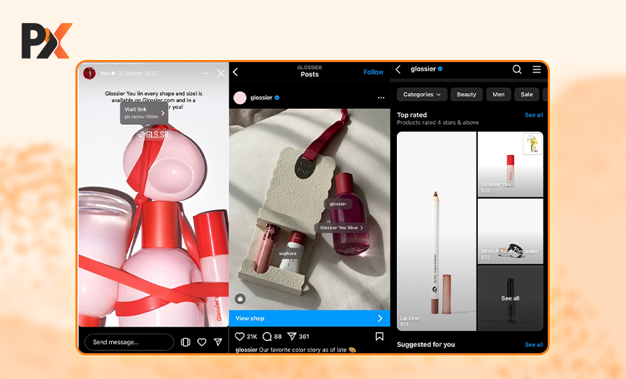Viewport: 626px width, 379px height.
Task: Click See all next to Top rated
Action: coord(534,115)
